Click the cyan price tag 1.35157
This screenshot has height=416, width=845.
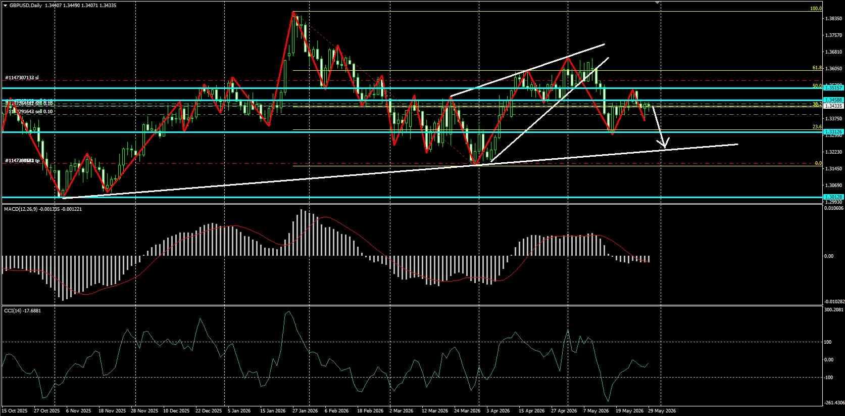pos(833,88)
